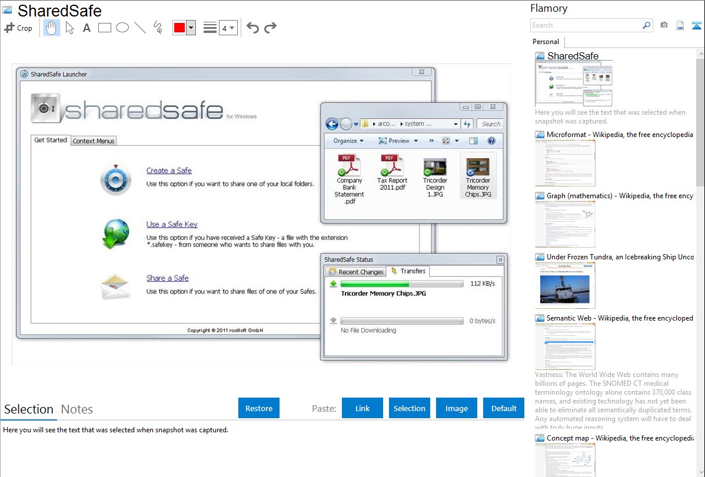Click the red color swatch
705x477 pixels.
[x=179, y=28]
